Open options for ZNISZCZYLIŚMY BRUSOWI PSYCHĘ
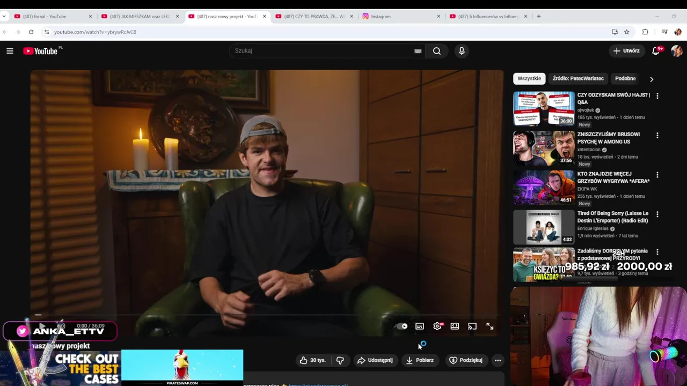This screenshot has width=687, height=386. pyautogui.click(x=657, y=136)
